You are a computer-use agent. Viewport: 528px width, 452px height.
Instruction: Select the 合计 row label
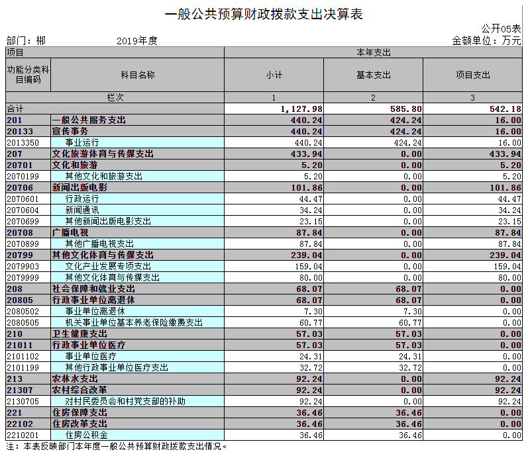point(15,109)
